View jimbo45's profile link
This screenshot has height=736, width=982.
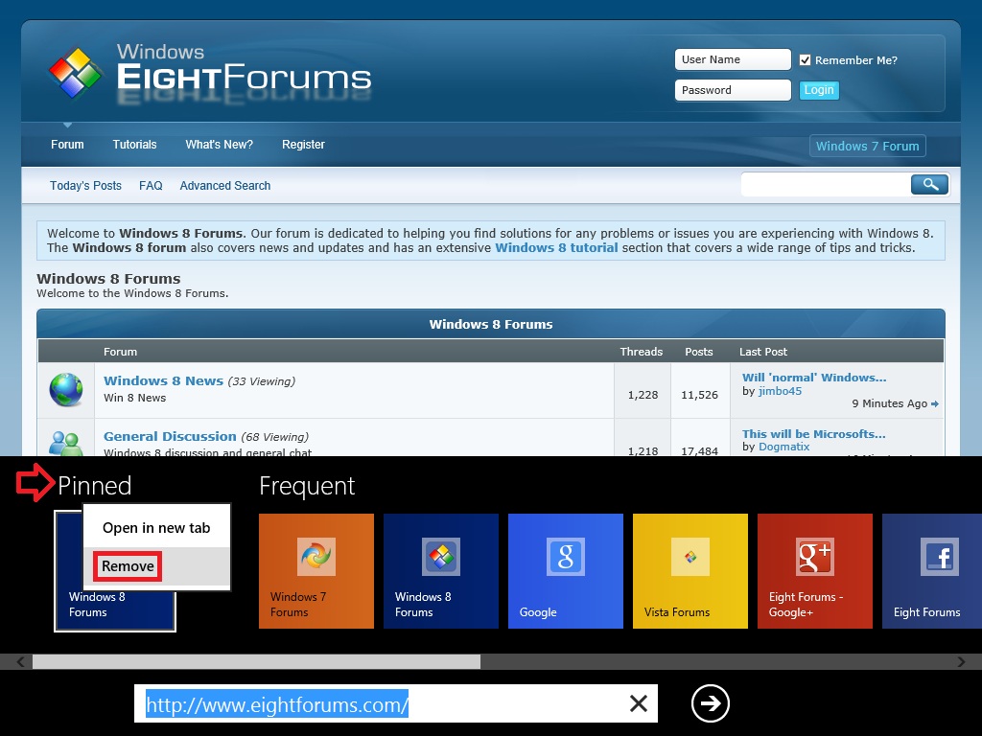tap(780, 391)
